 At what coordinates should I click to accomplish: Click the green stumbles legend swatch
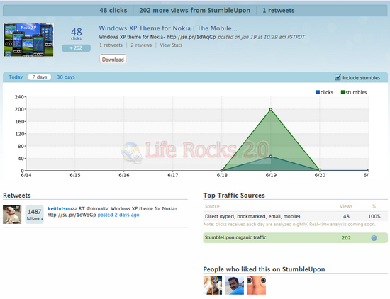(342, 92)
